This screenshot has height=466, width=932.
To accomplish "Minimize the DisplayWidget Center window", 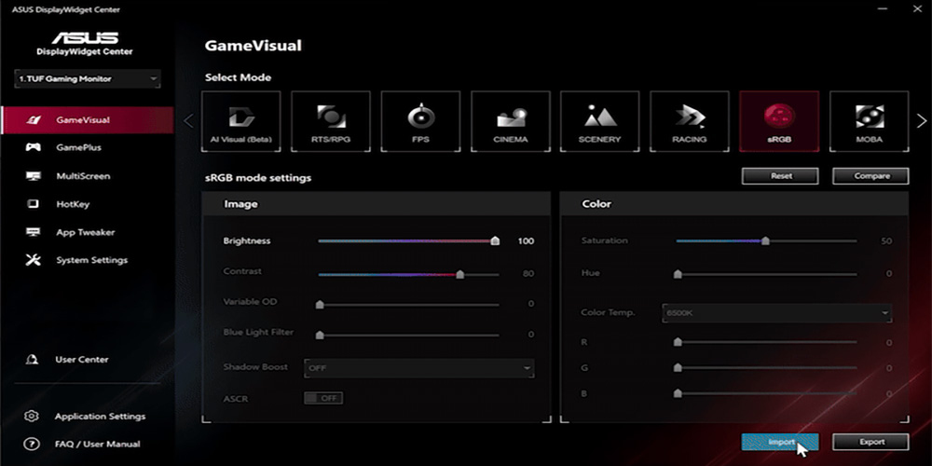I will coord(884,9).
